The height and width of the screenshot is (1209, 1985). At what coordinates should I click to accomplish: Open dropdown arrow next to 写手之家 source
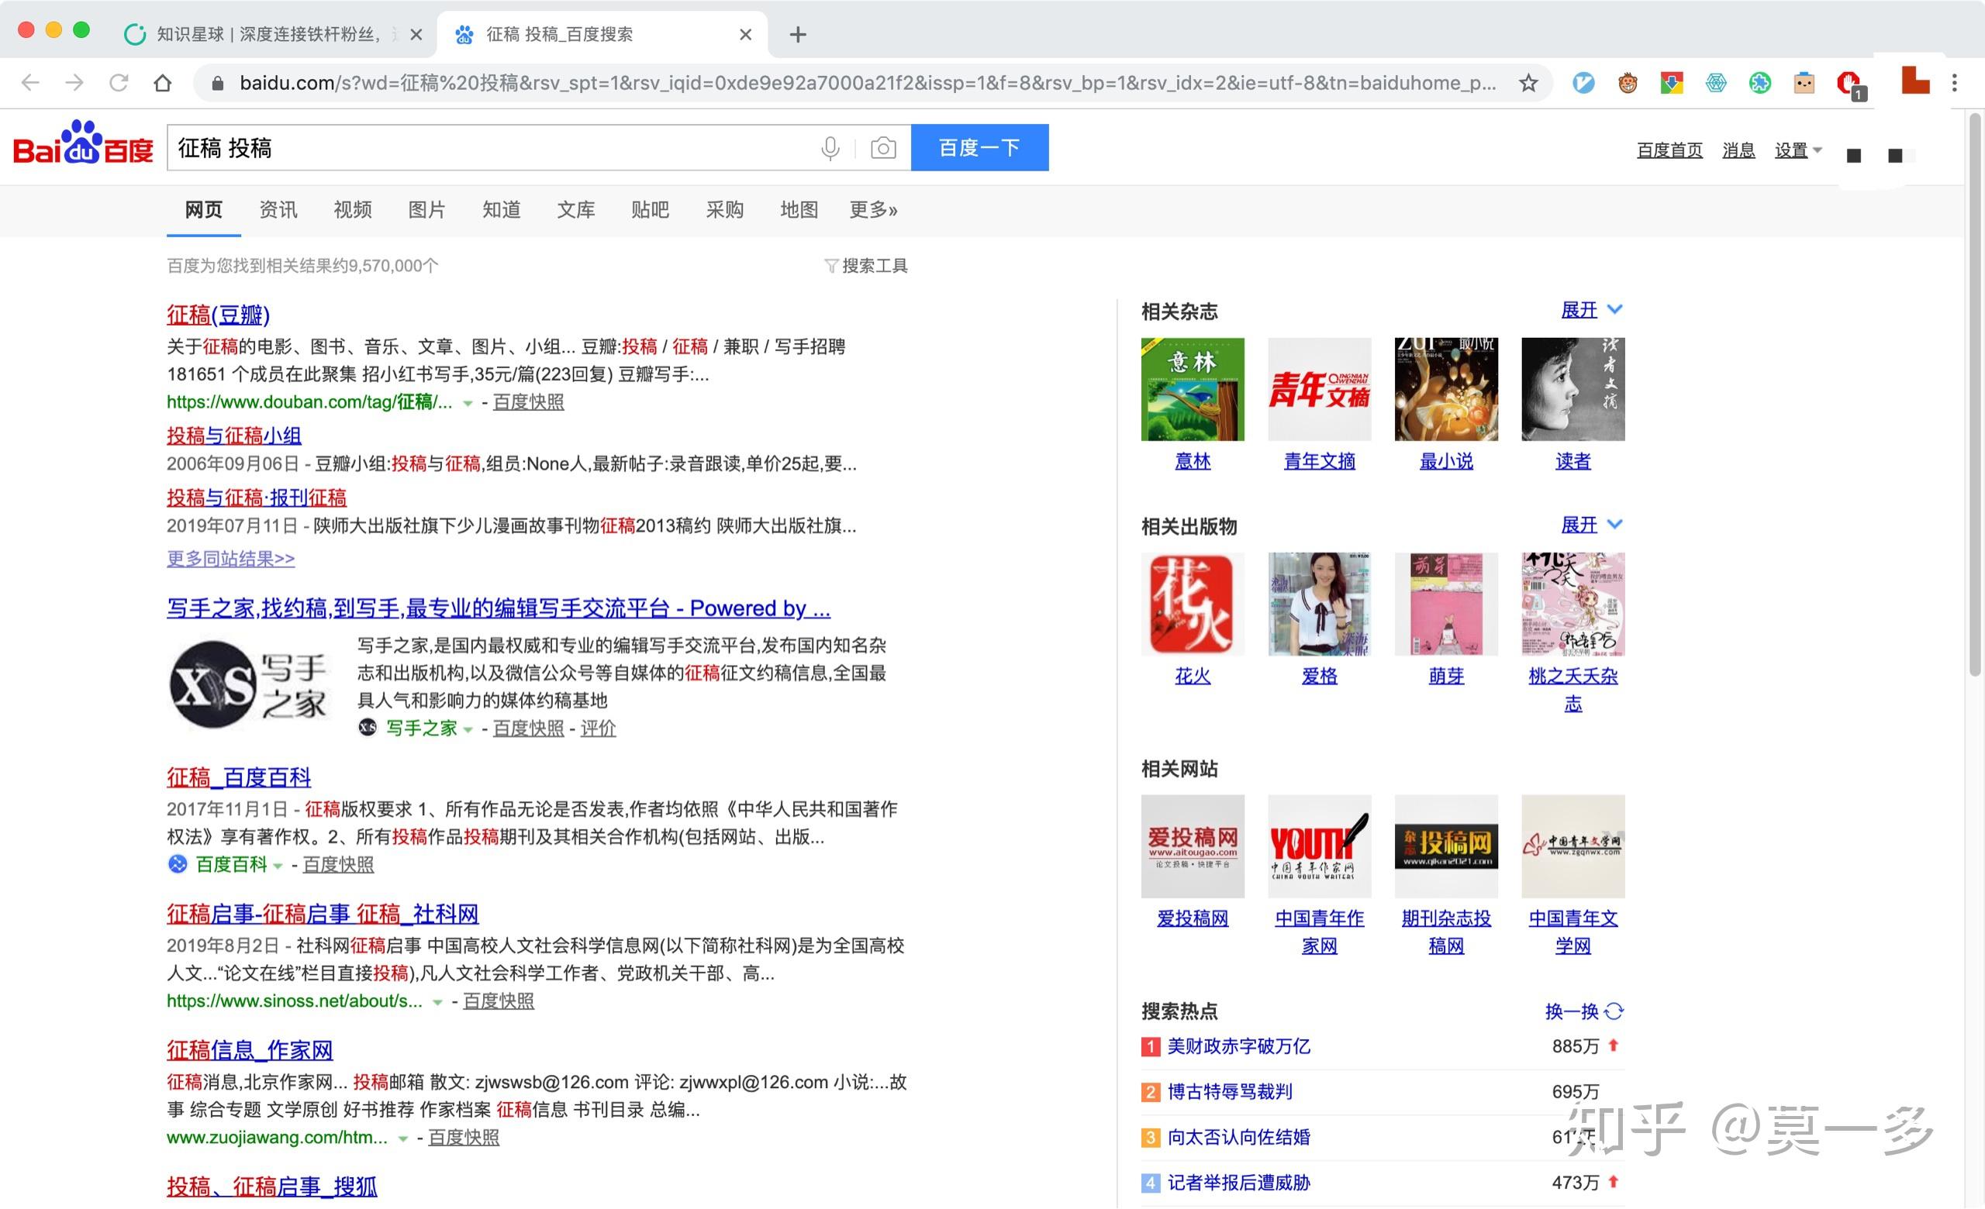pyautogui.click(x=468, y=729)
